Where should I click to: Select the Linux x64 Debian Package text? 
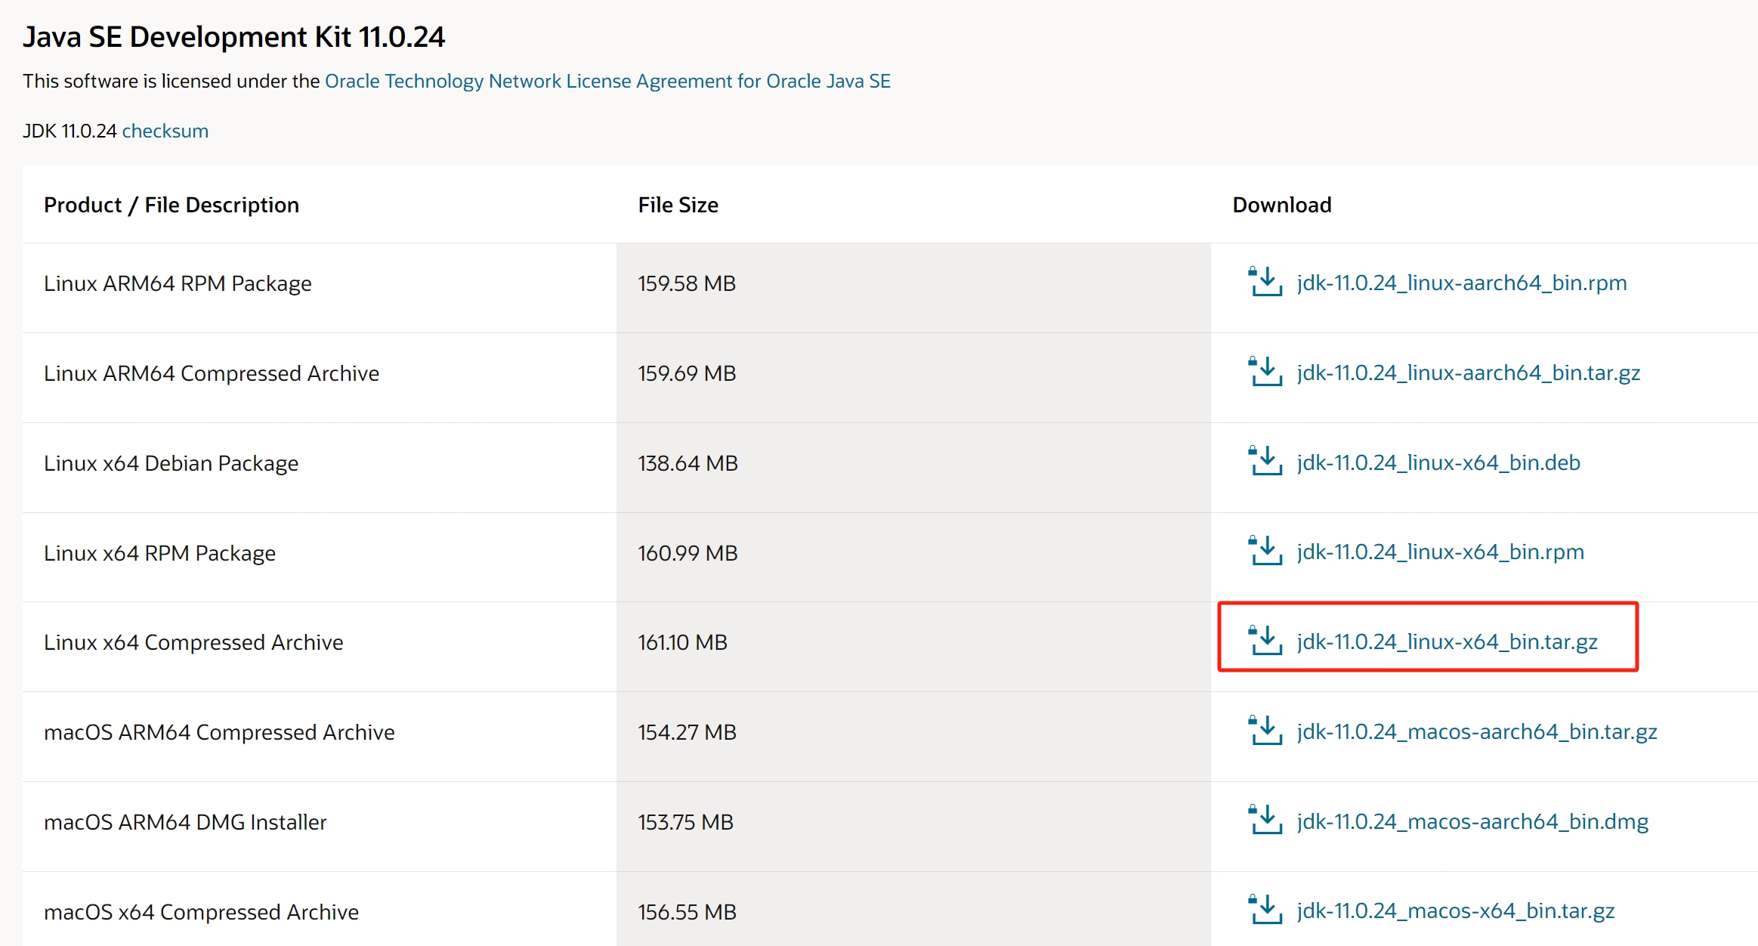click(x=171, y=463)
